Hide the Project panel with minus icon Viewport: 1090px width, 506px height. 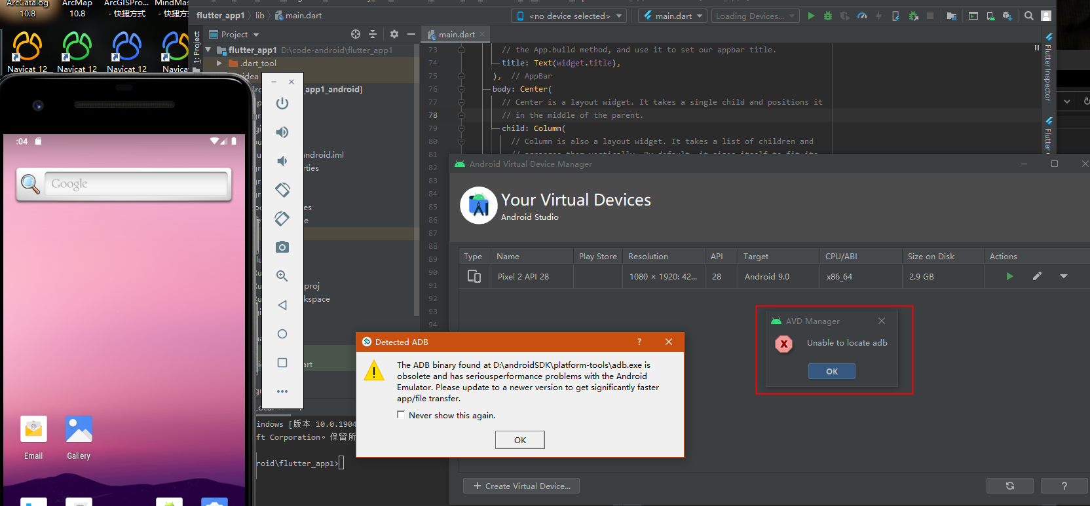(x=411, y=34)
